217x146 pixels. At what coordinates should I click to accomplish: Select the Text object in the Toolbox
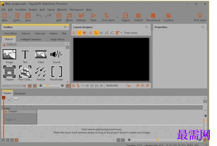(x=25, y=56)
